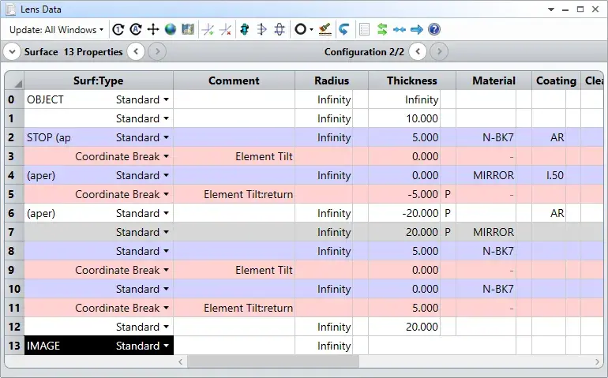The width and height of the screenshot is (608, 378).
Task: Click the circled 1 refresh icon
Action: [x=118, y=29]
